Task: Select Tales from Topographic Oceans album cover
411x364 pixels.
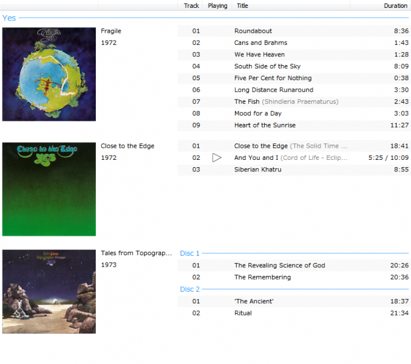Action: pos(49,291)
